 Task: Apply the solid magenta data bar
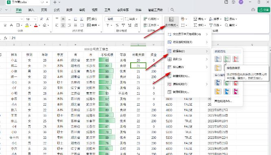coord(236,91)
